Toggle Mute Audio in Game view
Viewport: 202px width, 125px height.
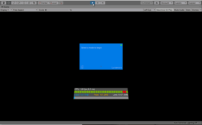point(179,10)
